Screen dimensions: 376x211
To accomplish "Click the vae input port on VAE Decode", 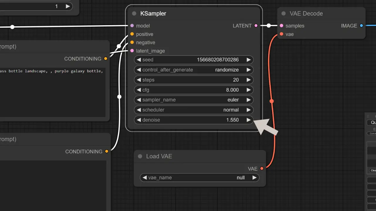I will coord(281,34).
